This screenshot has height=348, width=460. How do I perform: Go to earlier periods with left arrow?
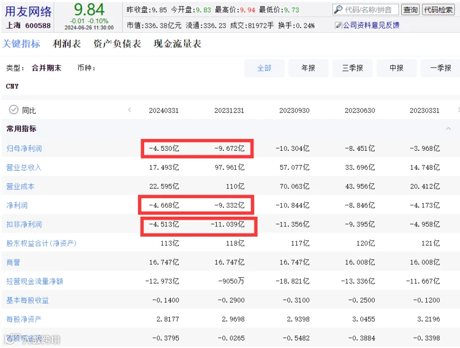coord(129,110)
